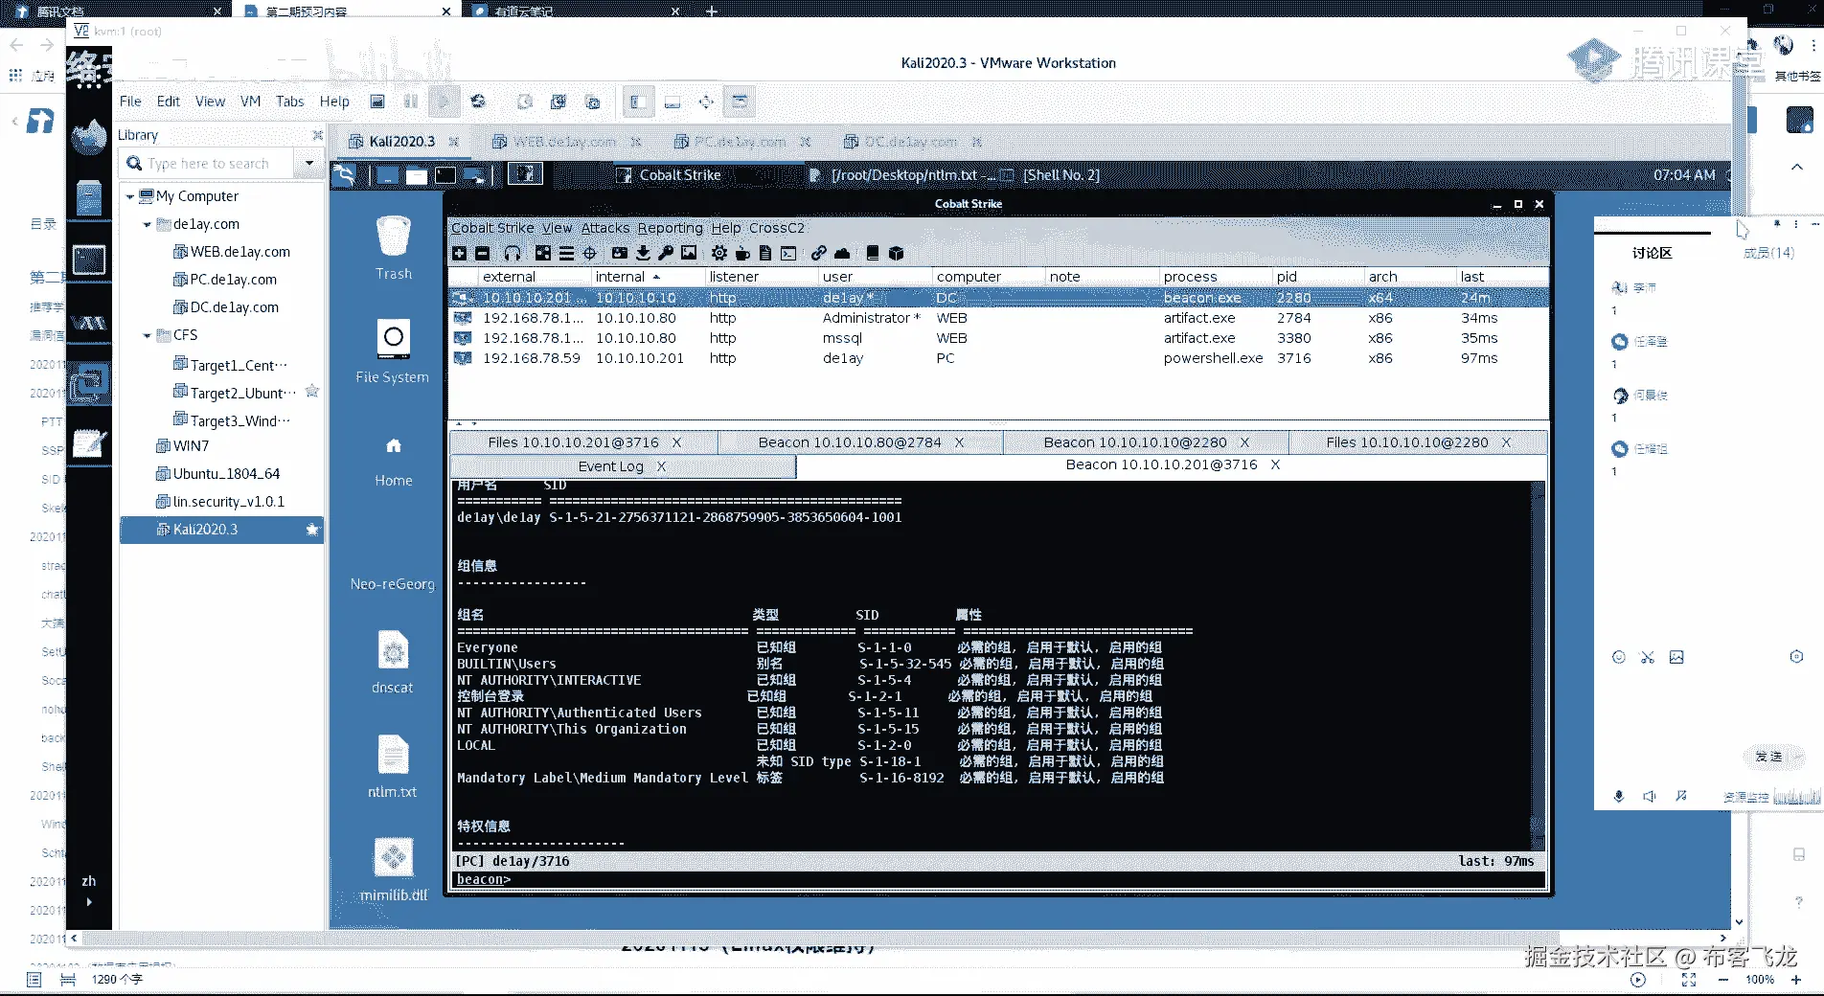Image resolution: width=1824 pixels, height=996 pixels.
Task: Open the Downloads icon in Cobalt Strike toolbar
Action: tap(643, 253)
